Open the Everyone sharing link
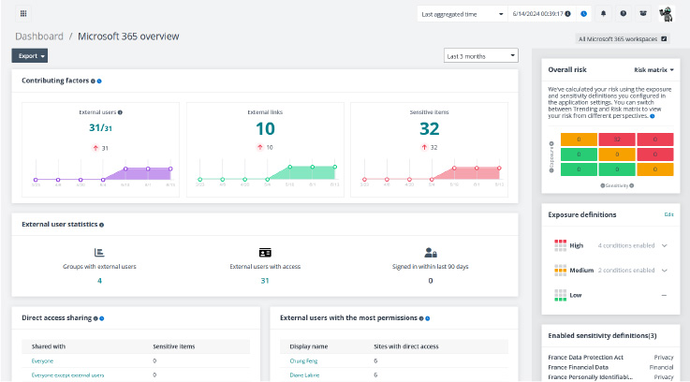Screen dimensions: 690x382 coord(42,360)
